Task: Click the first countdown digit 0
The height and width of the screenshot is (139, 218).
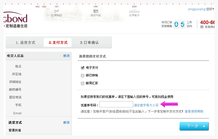Action: (176, 24)
